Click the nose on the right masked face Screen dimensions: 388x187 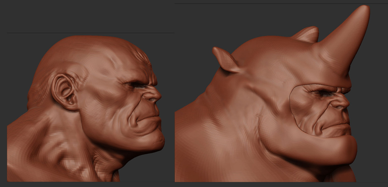click(x=343, y=103)
